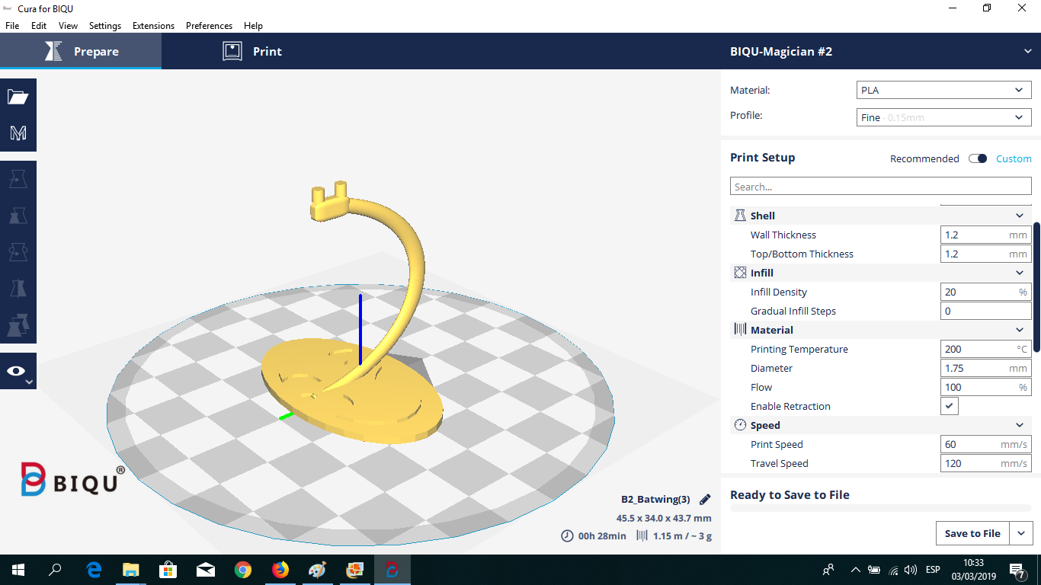Click the Top/Bottom Thickness value field
This screenshot has width=1041, height=585.
tap(986, 254)
